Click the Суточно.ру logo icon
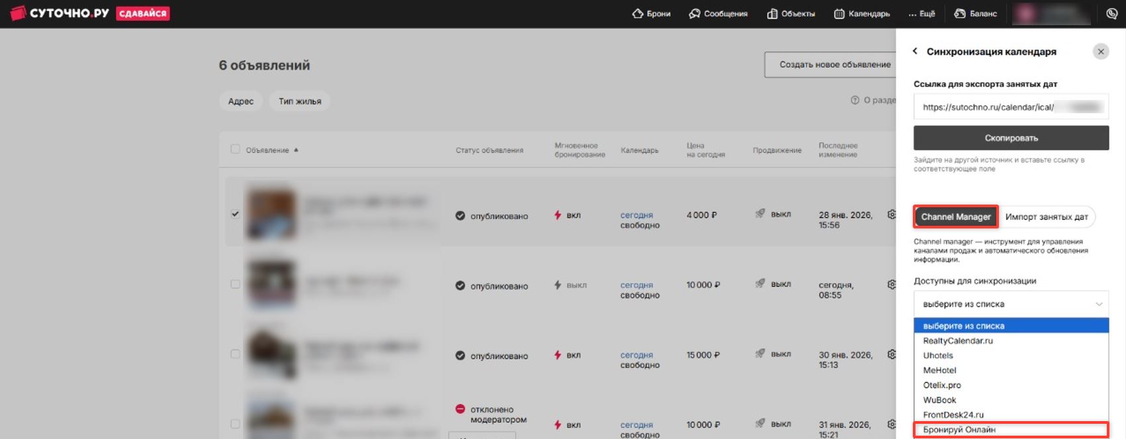 click(18, 13)
